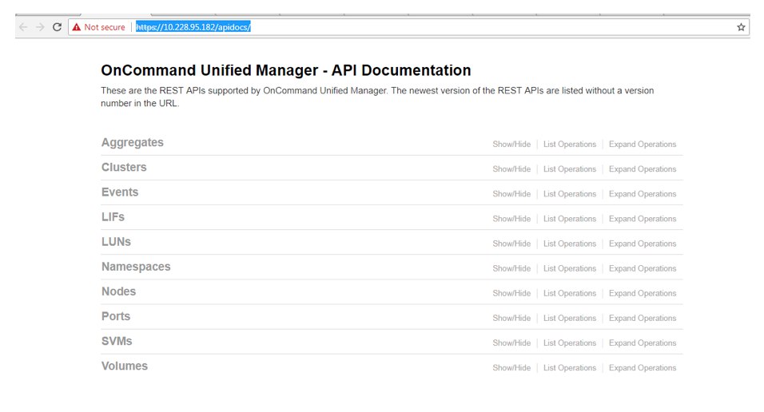The height and width of the screenshot is (412, 764).
Task: Click the apidocs URL in address bar
Action: pyautogui.click(x=193, y=27)
